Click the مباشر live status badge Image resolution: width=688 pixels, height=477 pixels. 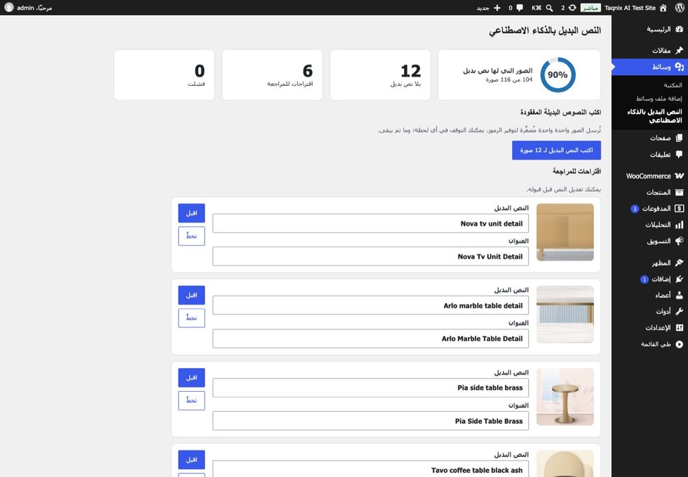click(x=590, y=8)
